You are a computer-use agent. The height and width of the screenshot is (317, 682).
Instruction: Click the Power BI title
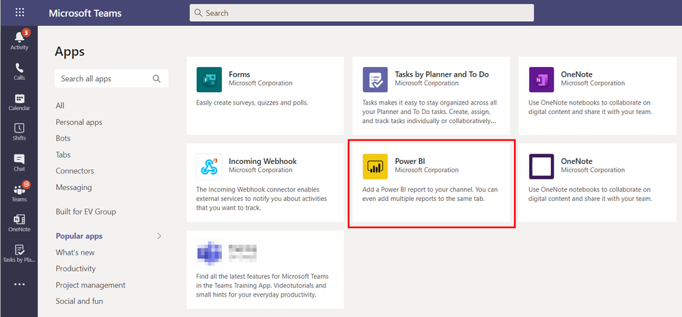410,161
